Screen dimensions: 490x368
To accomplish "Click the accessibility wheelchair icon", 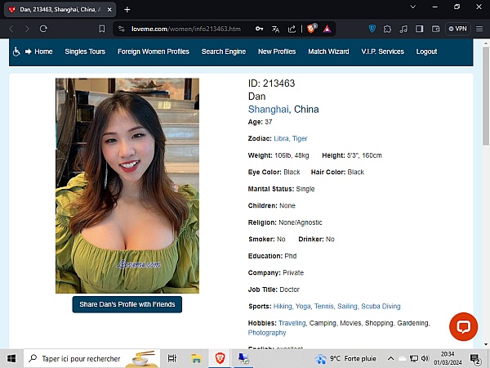I will [16, 52].
